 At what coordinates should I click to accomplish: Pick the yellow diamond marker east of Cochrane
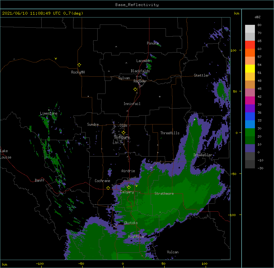pos(108,188)
